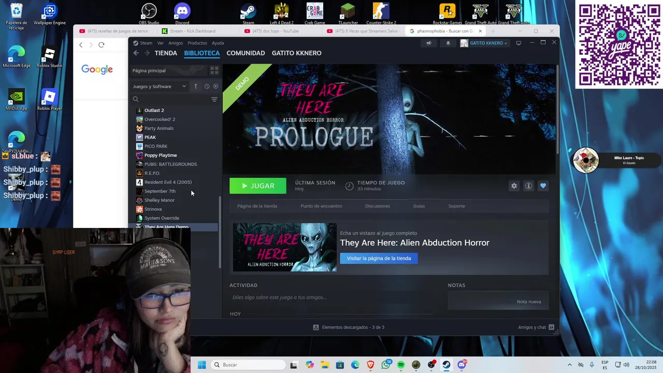Click WhatsApp in the taskbar
The height and width of the screenshot is (373, 663).
click(x=386, y=365)
